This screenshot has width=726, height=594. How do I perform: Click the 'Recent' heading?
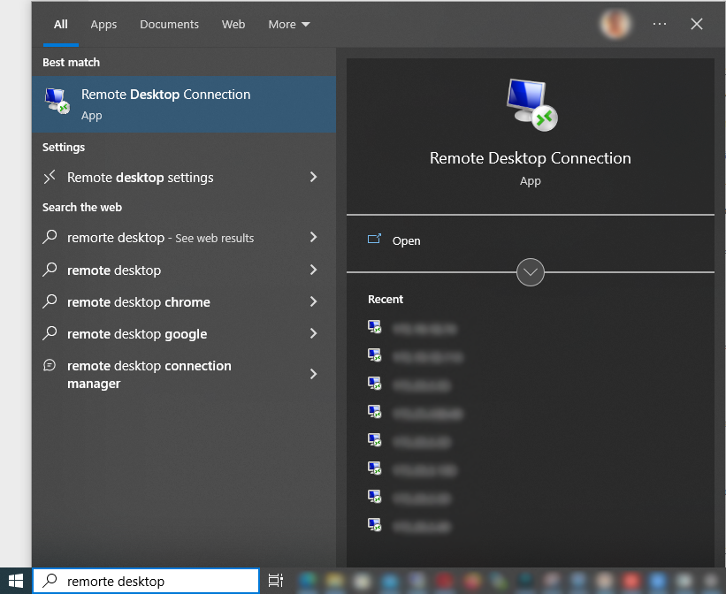pos(386,300)
